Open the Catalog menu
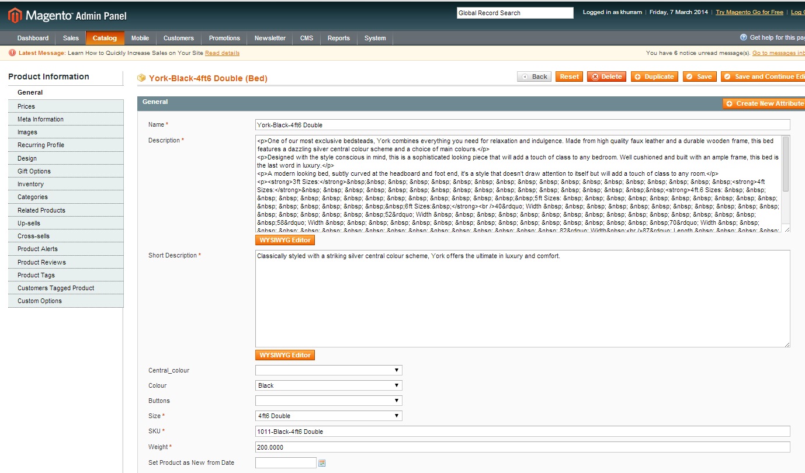This screenshot has width=805, height=473. 105,38
